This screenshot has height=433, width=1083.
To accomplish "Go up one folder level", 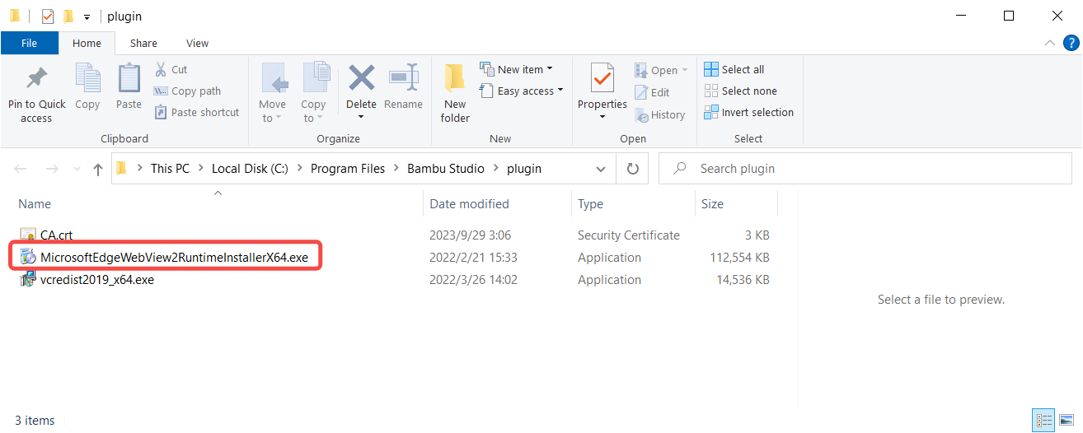I will tap(98, 169).
